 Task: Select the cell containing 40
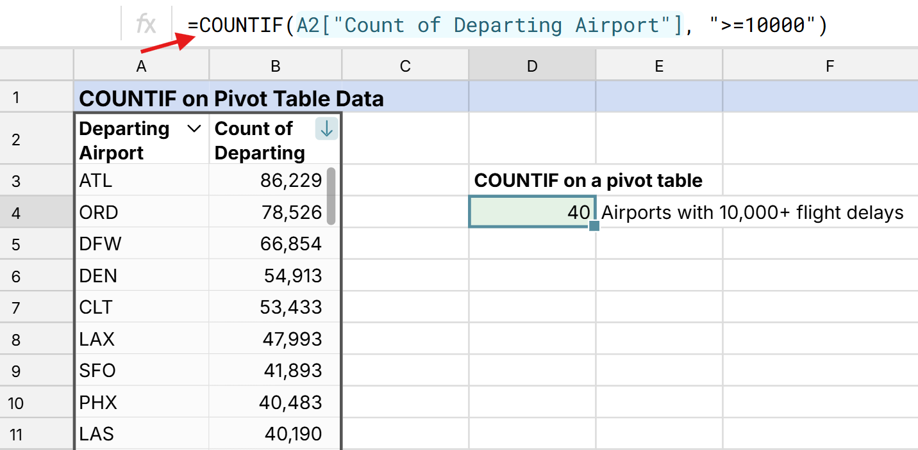coord(531,212)
